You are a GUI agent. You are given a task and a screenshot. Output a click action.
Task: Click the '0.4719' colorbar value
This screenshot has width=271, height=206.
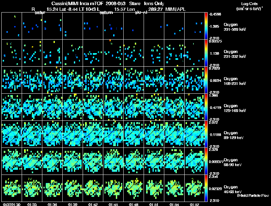[x=215, y=108]
